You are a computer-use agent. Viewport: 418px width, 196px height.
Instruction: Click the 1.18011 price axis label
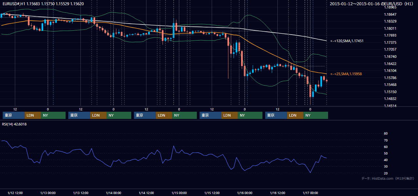pyautogui.click(x=390, y=28)
